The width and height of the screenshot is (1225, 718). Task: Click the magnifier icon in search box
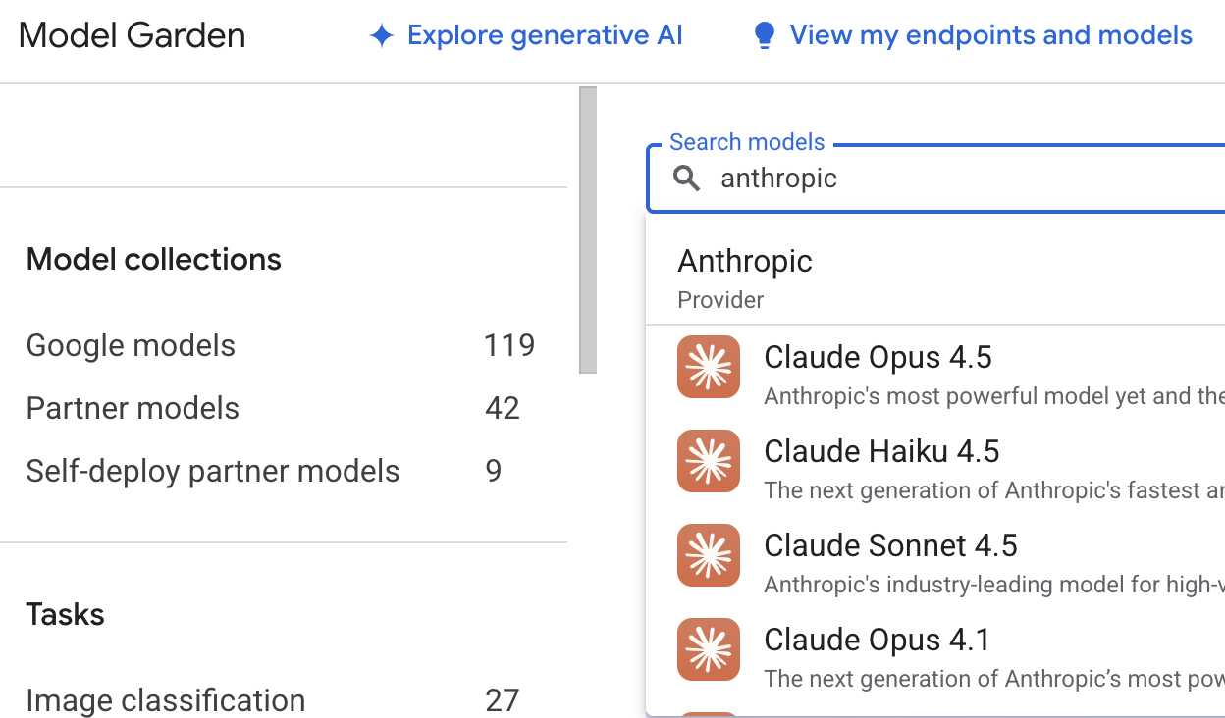pyautogui.click(x=687, y=179)
